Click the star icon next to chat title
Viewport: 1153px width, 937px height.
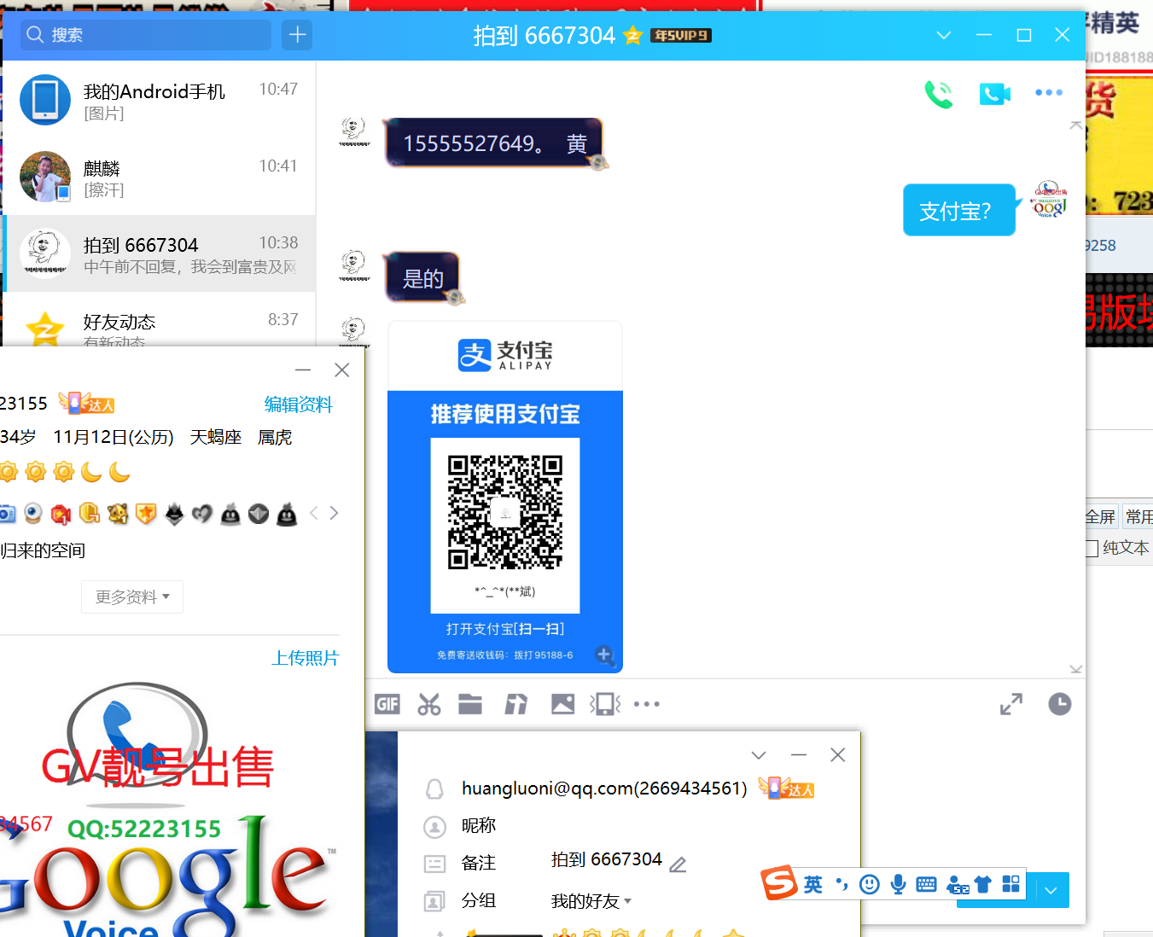click(x=632, y=35)
